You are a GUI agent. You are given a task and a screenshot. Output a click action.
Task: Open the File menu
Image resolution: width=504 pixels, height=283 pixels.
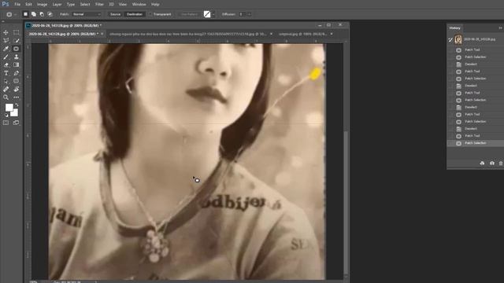(x=17, y=5)
